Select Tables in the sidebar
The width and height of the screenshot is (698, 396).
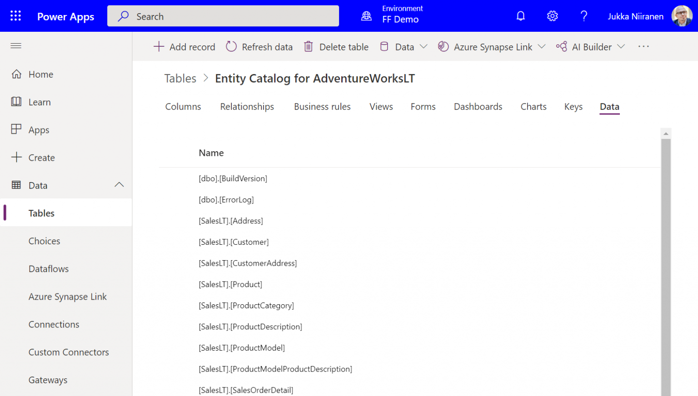pos(66,213)
